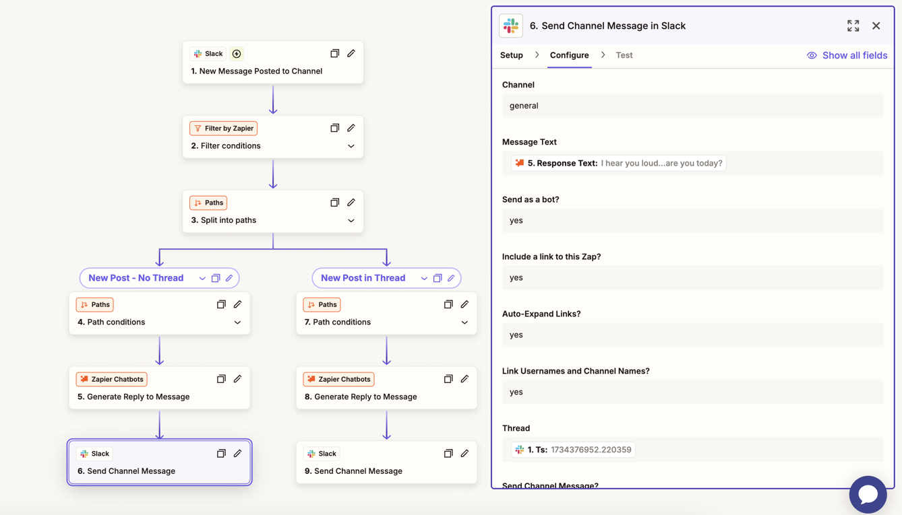Viewport: 902px width, 515px height.
Task: Duplicate step 4 Path conditions
Action: pos(221,304)
